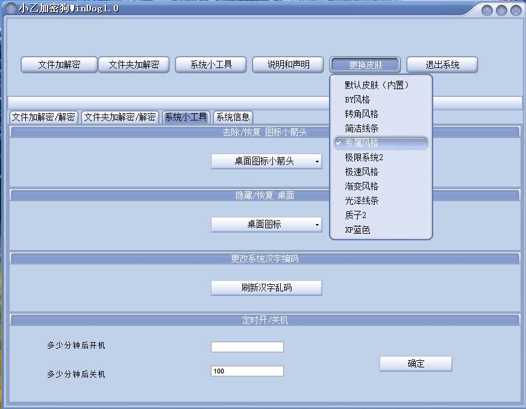Expand the 桌面图标 dropdown
526x409 pixels.
[266, 225]
